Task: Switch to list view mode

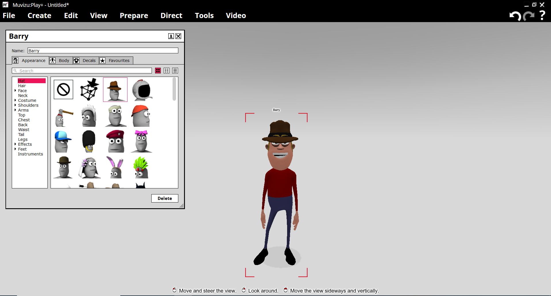Action: tap(175, 71)
